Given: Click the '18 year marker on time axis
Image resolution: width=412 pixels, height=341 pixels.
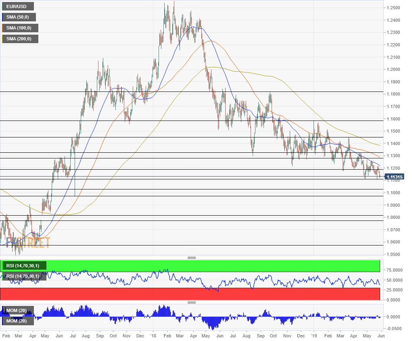Looking at the screenshot, I should [x=153, y=335].
